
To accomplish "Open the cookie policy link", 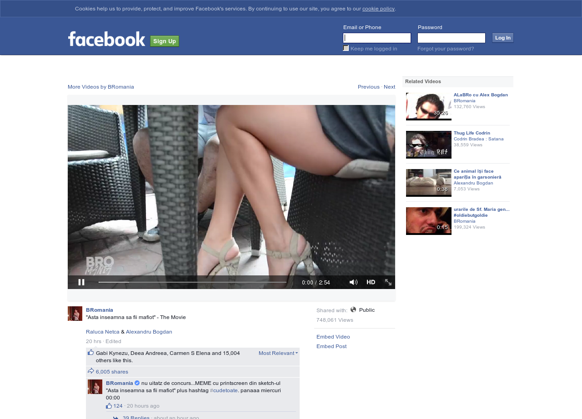I will click(x=378, y=9).
